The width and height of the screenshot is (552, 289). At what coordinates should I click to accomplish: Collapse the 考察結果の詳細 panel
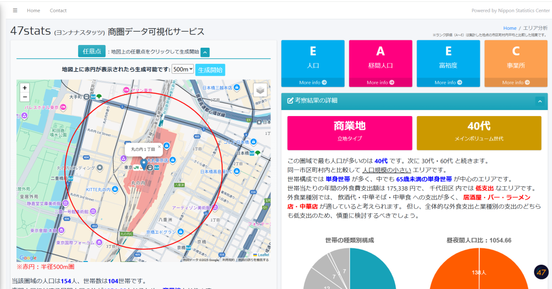coord(540,101)
